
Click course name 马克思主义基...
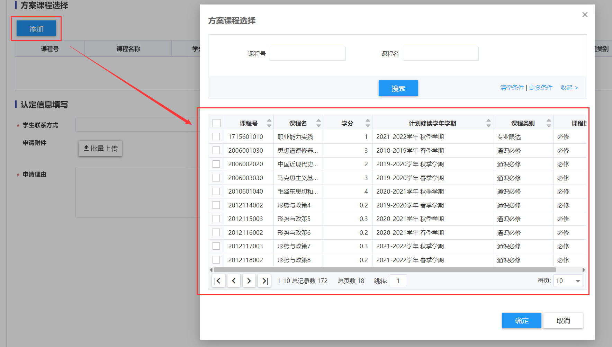tap(298, 178)
